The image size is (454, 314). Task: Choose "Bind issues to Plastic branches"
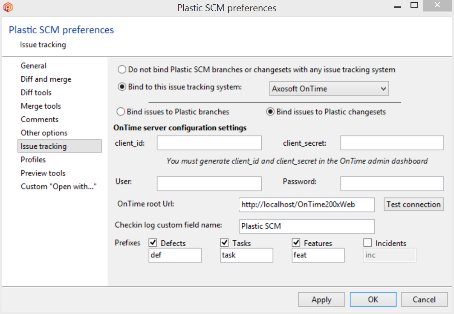pyautogui.click(x=122, y=112)
